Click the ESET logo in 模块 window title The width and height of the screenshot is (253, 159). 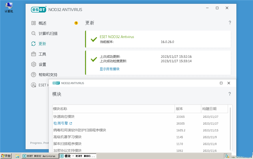coord(56,83)
